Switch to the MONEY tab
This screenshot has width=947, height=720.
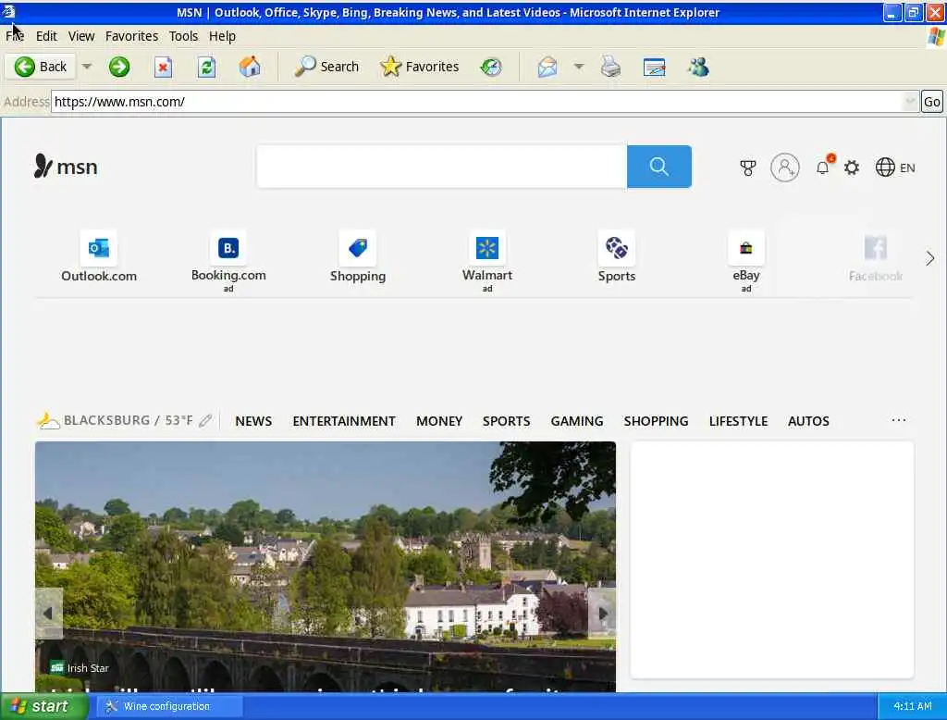click(x=439, y=421)
